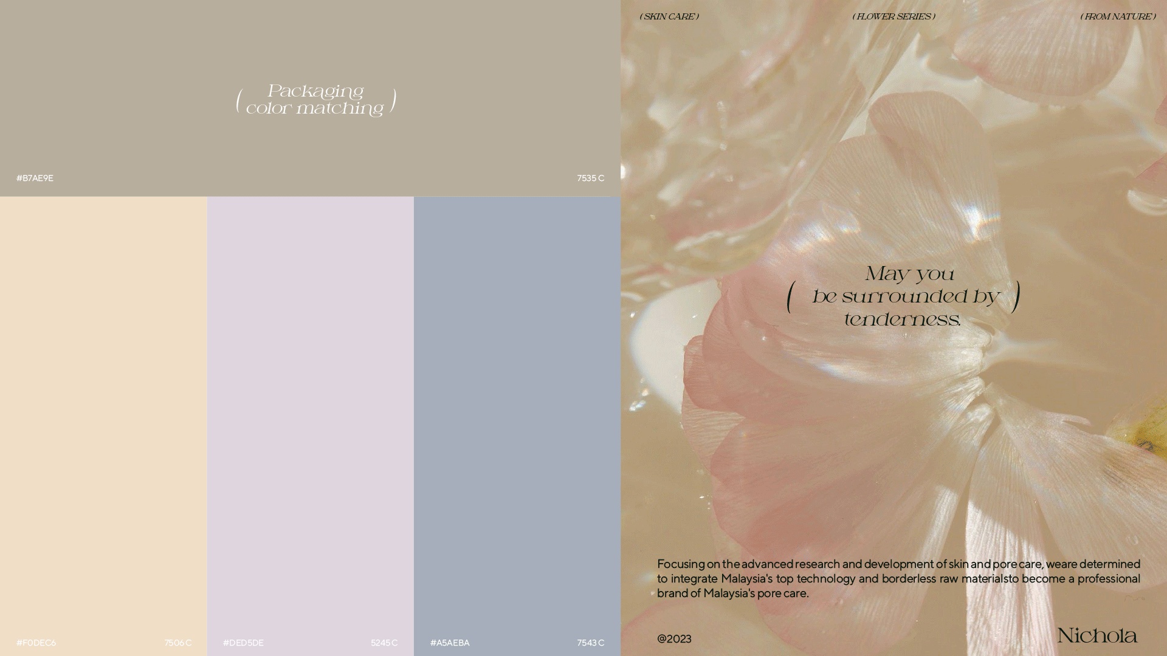Click the #B7AE9E hex code text
This screenshot has height=656, width=1167.
pyautogui.click(x=35, y=178)
